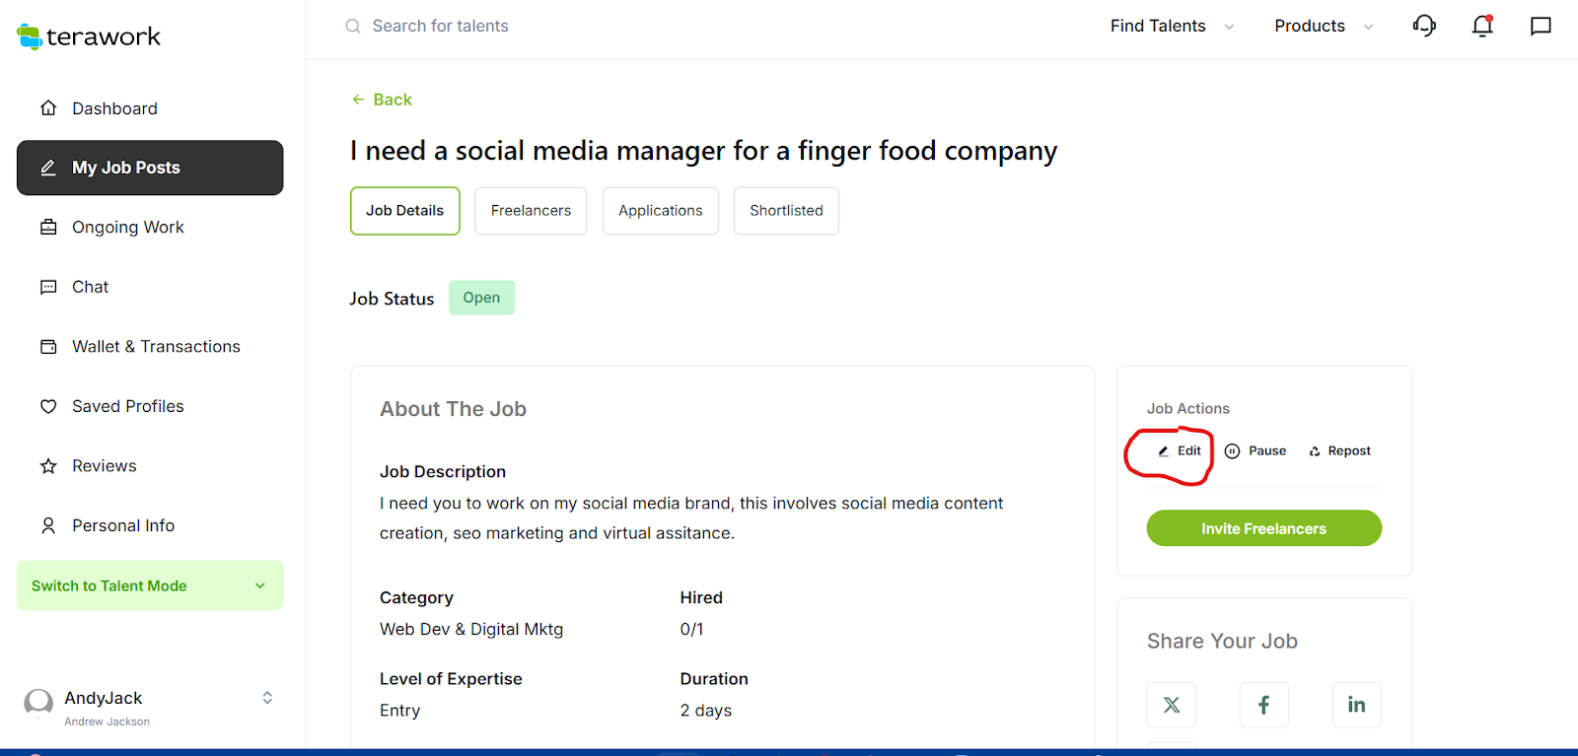The width and height of the screenshot is (1578, 756).
Task: Share job on Facebook
Action: pos(1263,705)
